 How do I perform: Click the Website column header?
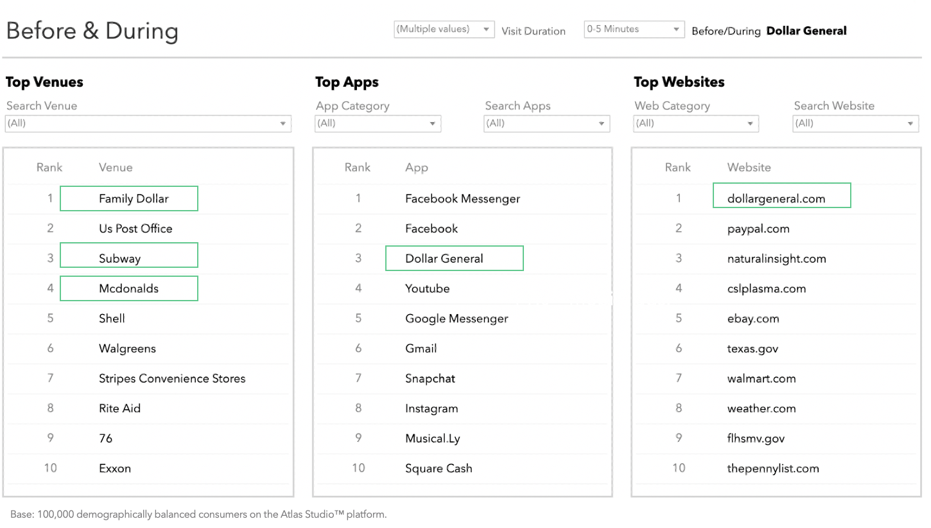pos(749,168)
